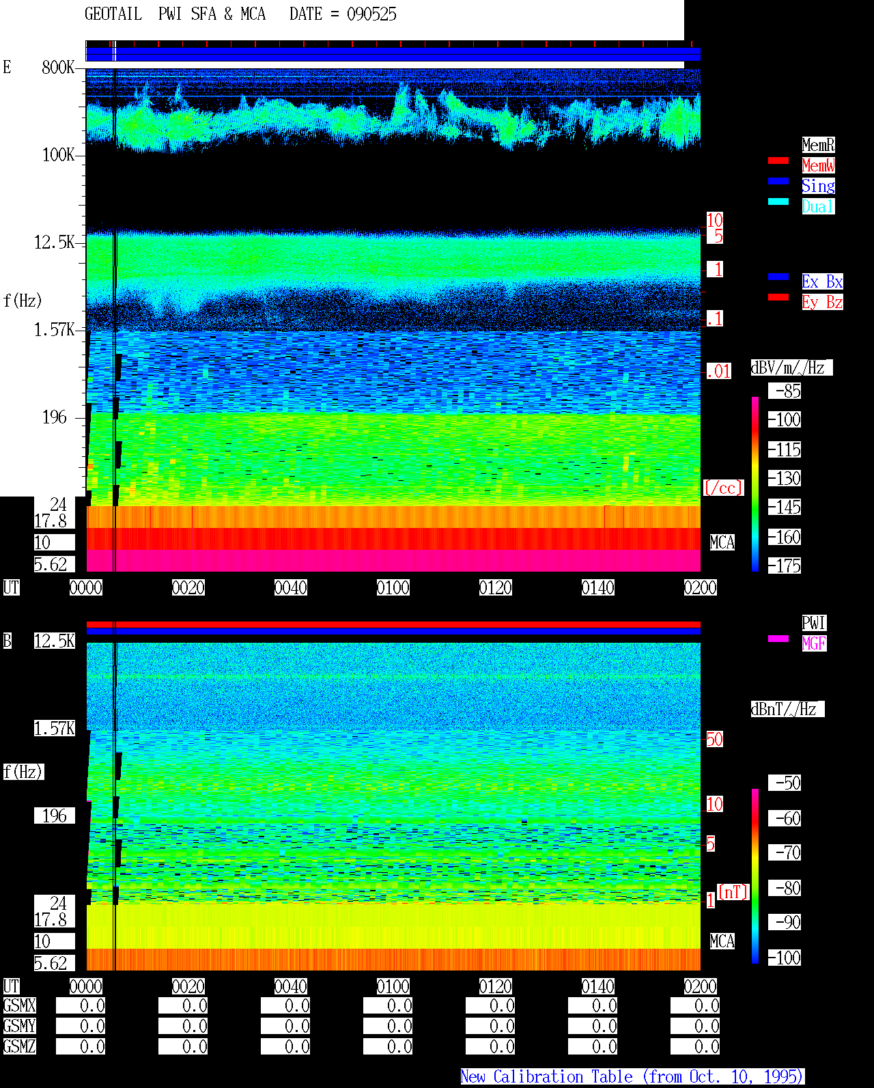Click the [nT] unit label
The image size is (874, 1088).
(x=733, y=892)
